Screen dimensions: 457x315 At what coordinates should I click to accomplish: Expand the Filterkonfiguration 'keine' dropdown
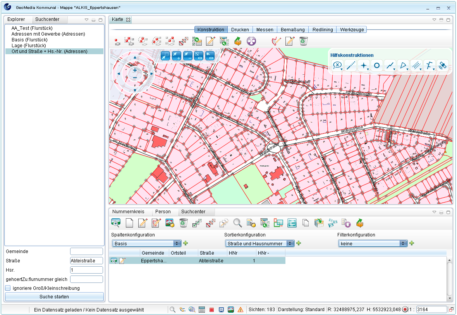point(373,243)
